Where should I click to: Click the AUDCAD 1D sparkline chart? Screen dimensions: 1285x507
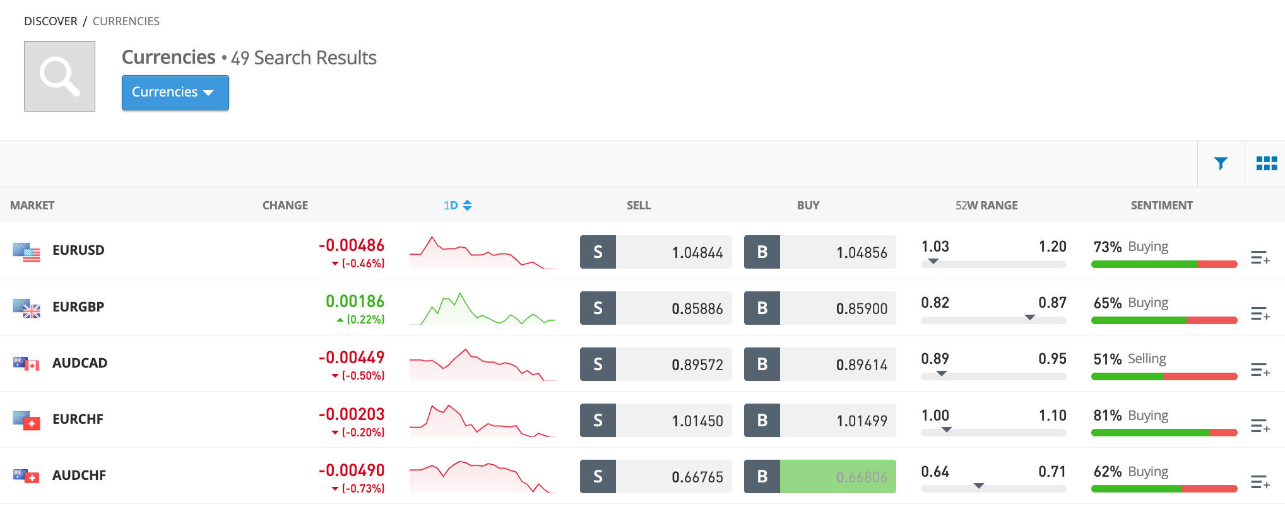(x=482, y=364)
